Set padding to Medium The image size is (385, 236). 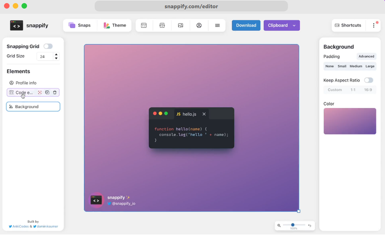(x=356, y=66)
